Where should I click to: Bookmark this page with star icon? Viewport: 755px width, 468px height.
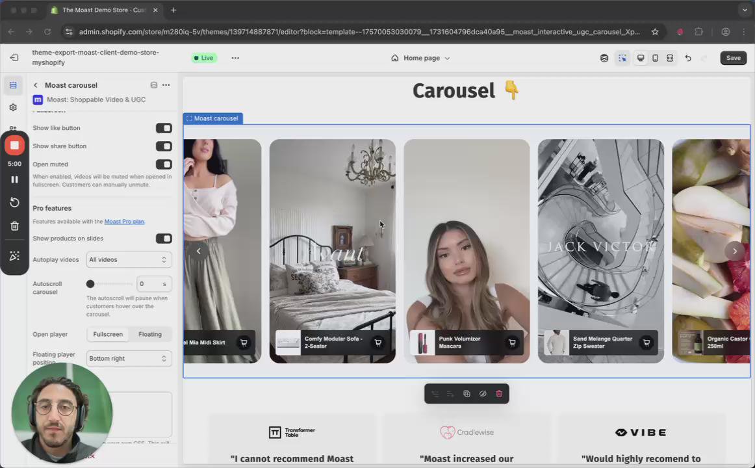click(x=655, y=32)
